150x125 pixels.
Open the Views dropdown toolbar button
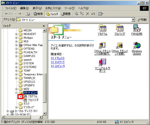point(100,14)
